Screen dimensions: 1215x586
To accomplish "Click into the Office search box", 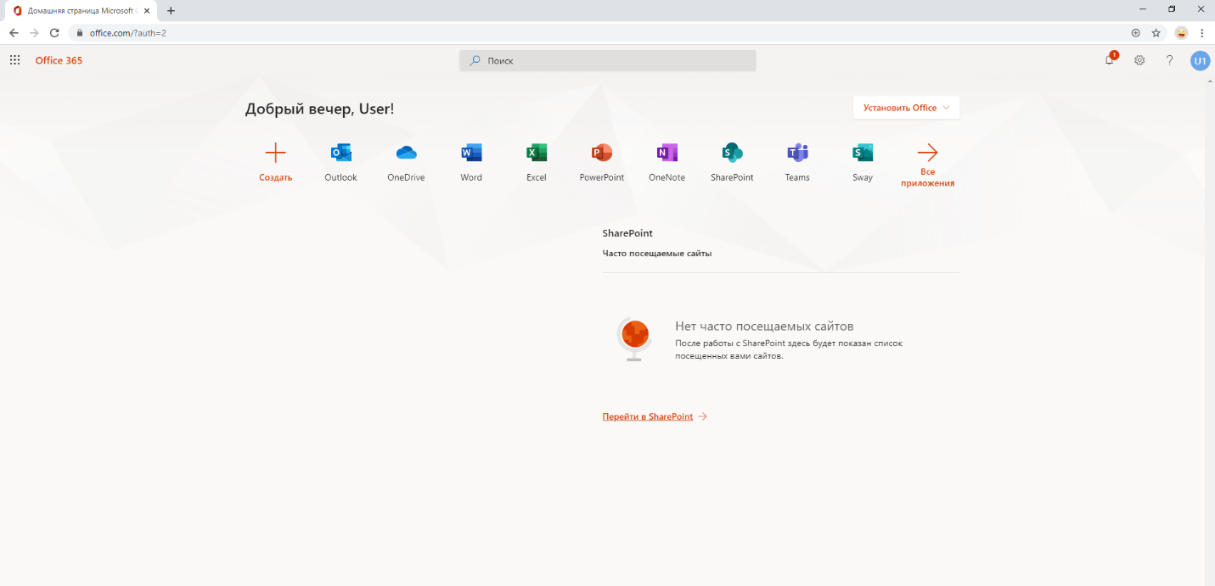I will 607,60.
